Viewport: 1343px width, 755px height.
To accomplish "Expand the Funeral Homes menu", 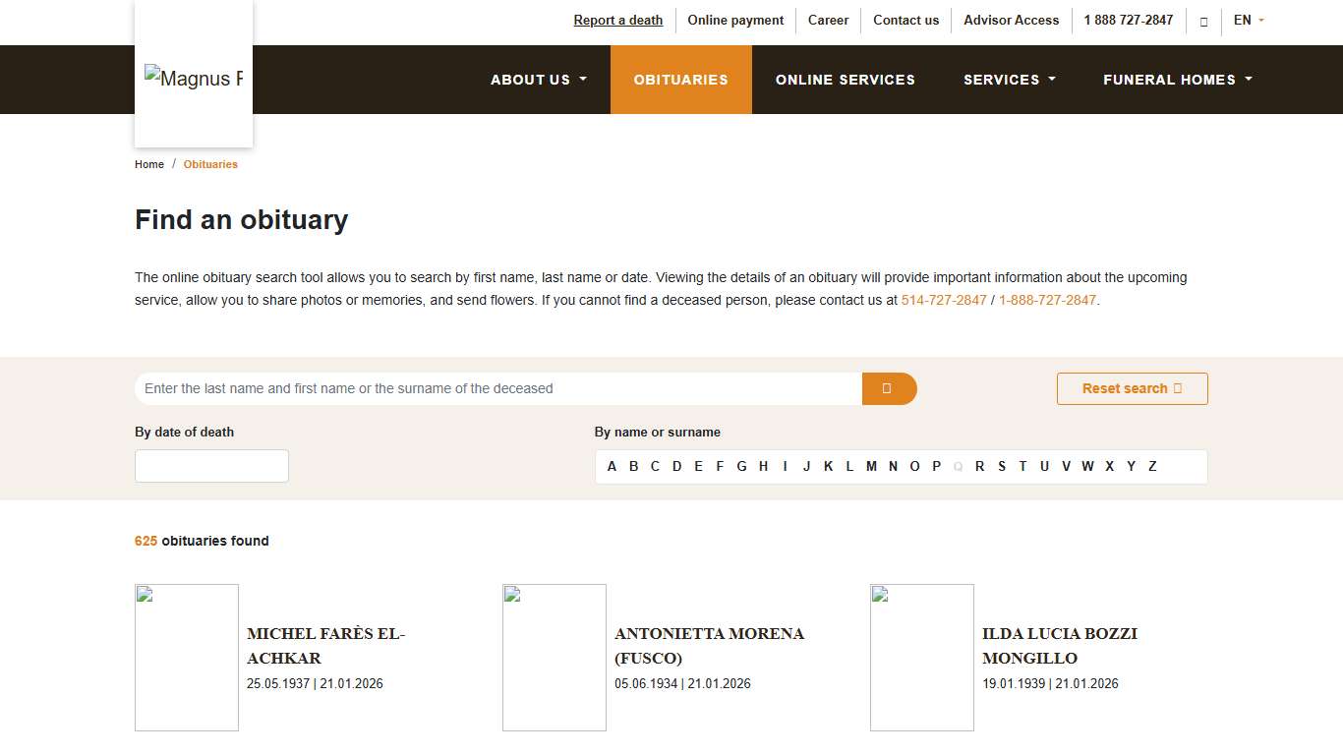I will coord(1177,80).
